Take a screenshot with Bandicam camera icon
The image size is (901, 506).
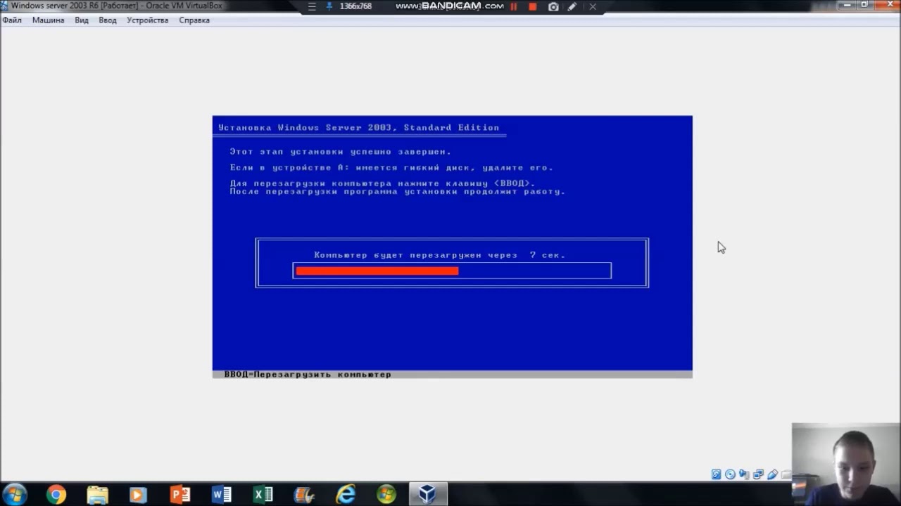553,6
